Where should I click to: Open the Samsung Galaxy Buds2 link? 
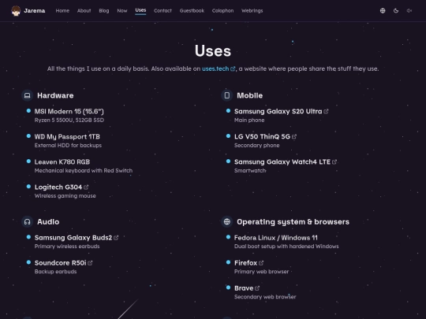(73, 238)
